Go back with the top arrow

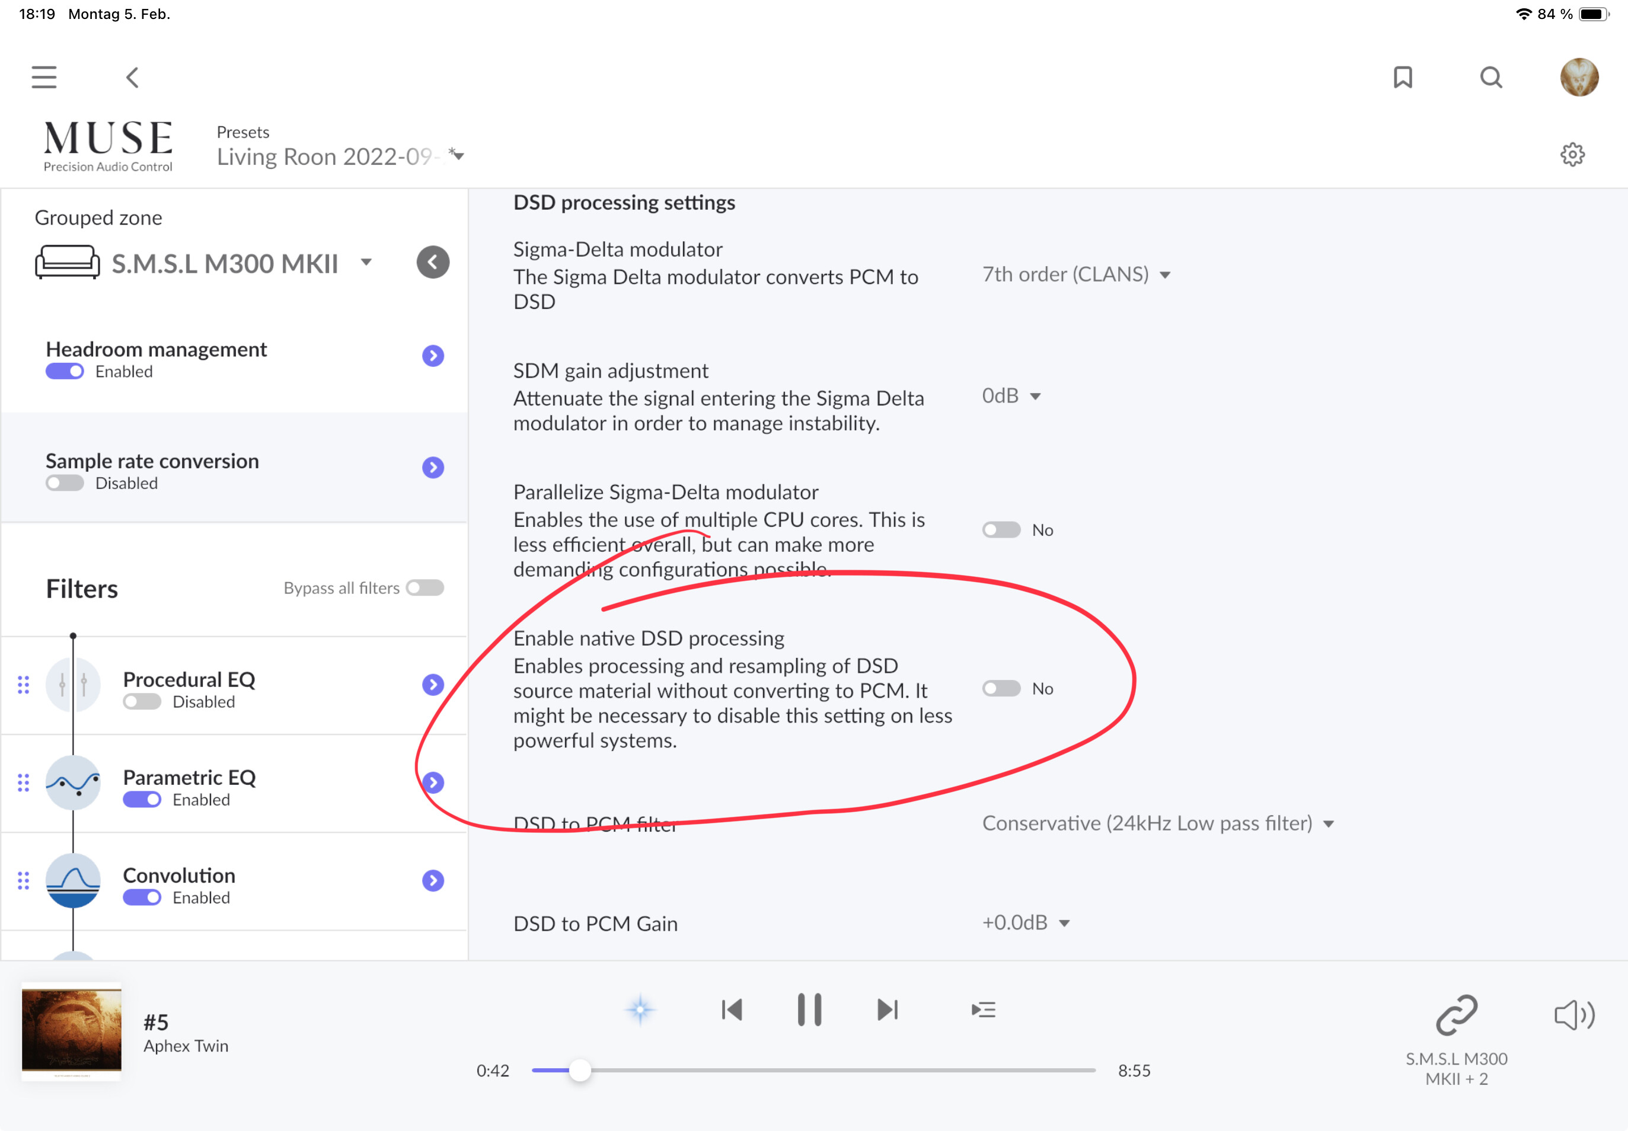133,77
